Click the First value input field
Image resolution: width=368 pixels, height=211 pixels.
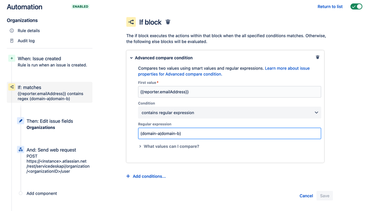tap(229, 92)
